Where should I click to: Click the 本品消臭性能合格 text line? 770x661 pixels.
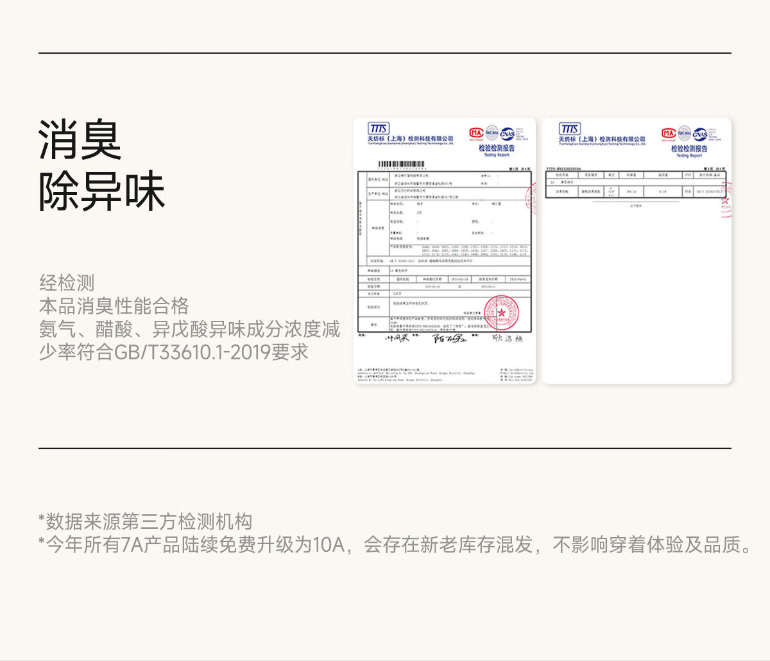tap(114, 306)
